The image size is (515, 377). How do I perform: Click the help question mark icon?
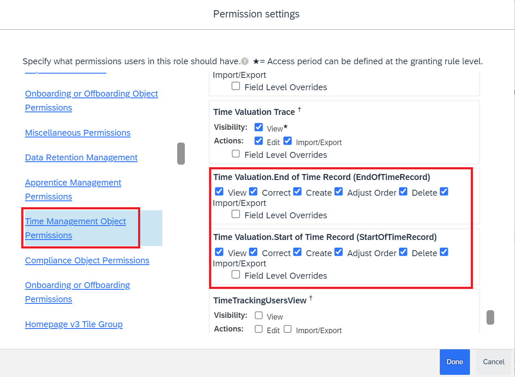[x=244, y=61]
